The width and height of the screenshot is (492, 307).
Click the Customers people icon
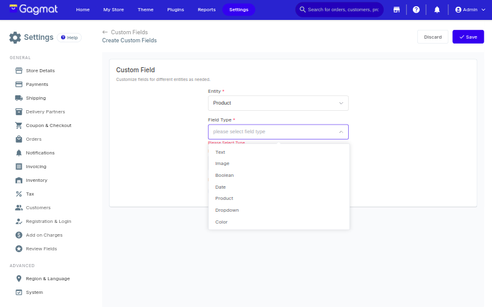pyautogui.click(x=19, y=207)
